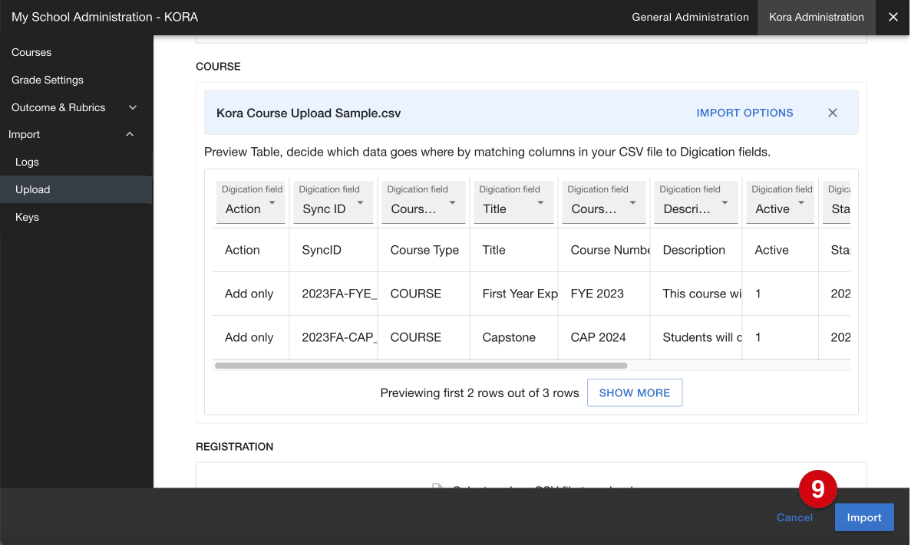Image resolution: width=921 pixels, height=545 pixels.
Task: Click the preview table horizontal scrollbar
Action: [421, 366]
